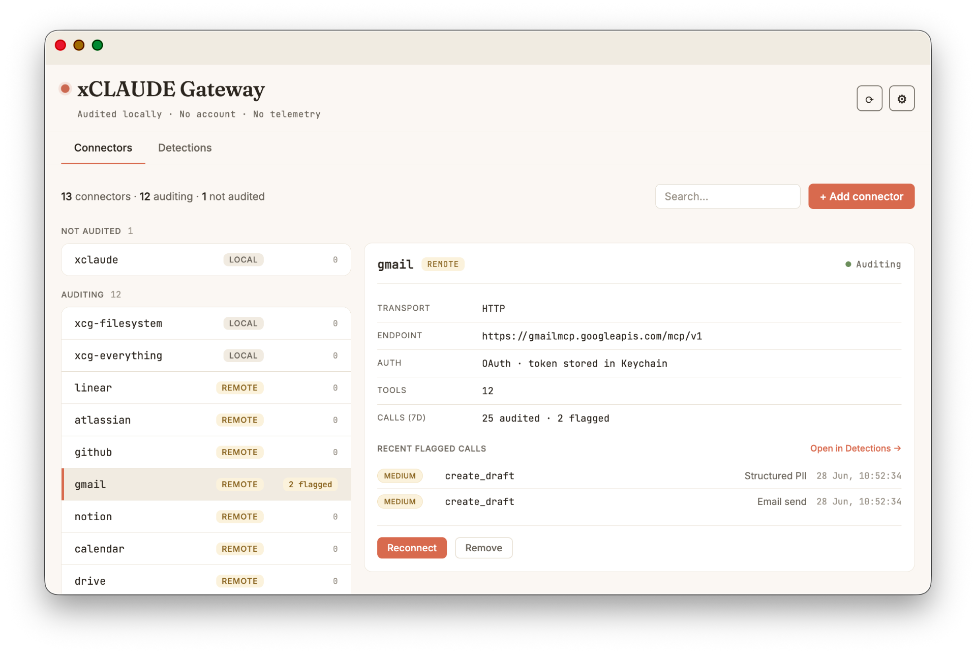Open the atlassian connector
976x654 pixels.
[206, 420]
